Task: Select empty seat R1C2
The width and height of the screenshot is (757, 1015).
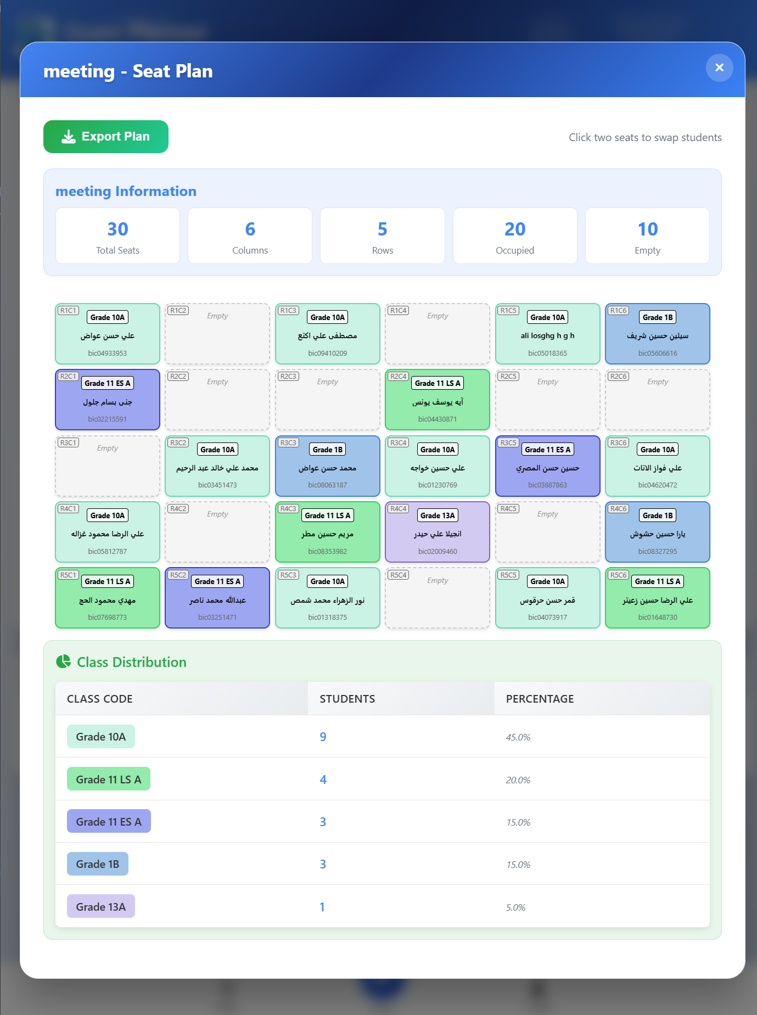Action: pyautogui.click(x=217, y=334)
